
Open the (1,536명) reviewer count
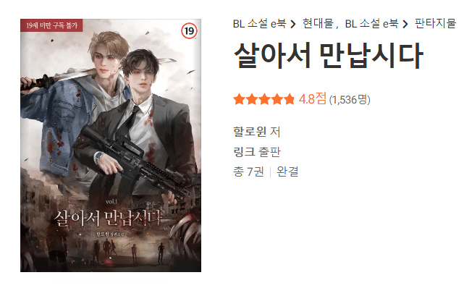point(350,100)
